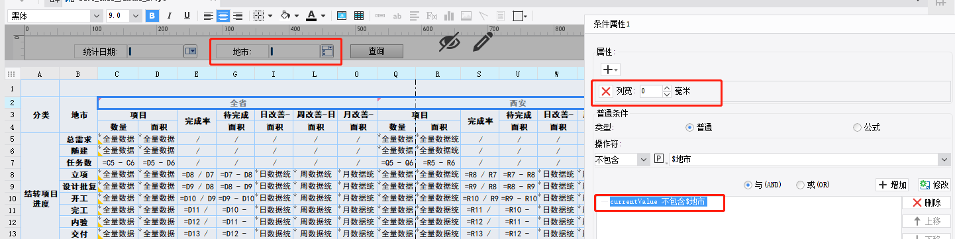
Task: Select the 普通 condition type radio
Action: coord(689,127)
